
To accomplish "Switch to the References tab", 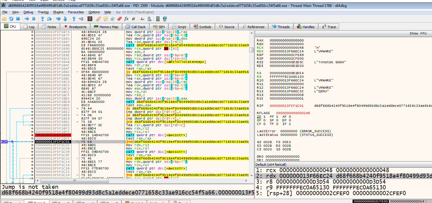I will pos(253,27).
